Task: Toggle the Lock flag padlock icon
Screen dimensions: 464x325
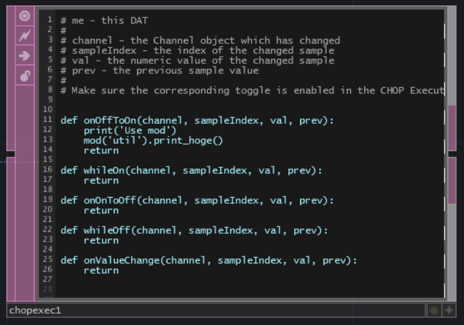Action: tap(25, 75)
